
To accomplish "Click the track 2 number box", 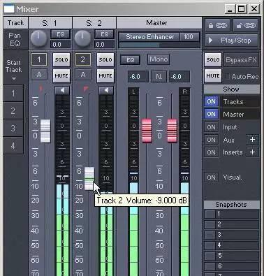I will click(83, 59).
